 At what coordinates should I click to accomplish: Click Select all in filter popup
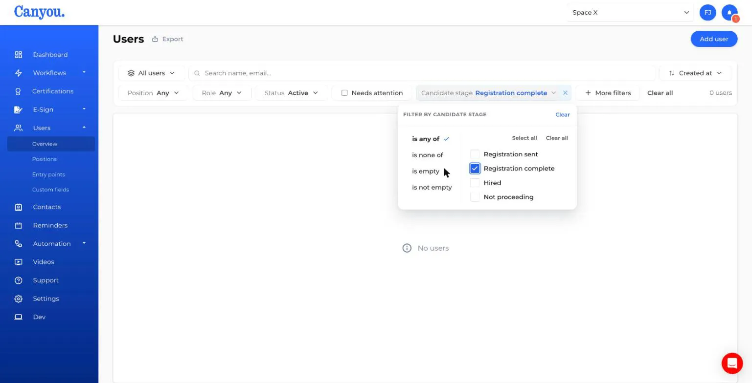(x=524, y=138)
